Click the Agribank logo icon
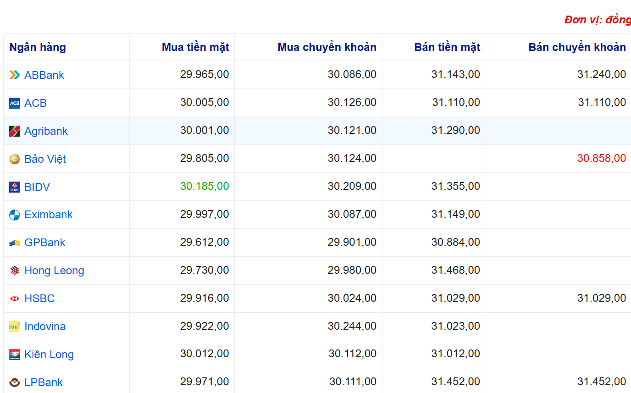 [x=15, y=131]
